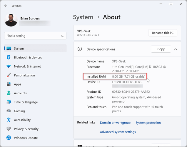
Task: Open the Domain or workgroup link
Action: [x=115, y=123]
